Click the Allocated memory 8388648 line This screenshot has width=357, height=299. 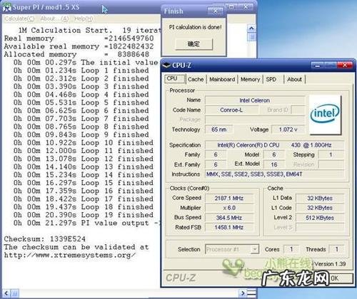click(x=76, y=54)
